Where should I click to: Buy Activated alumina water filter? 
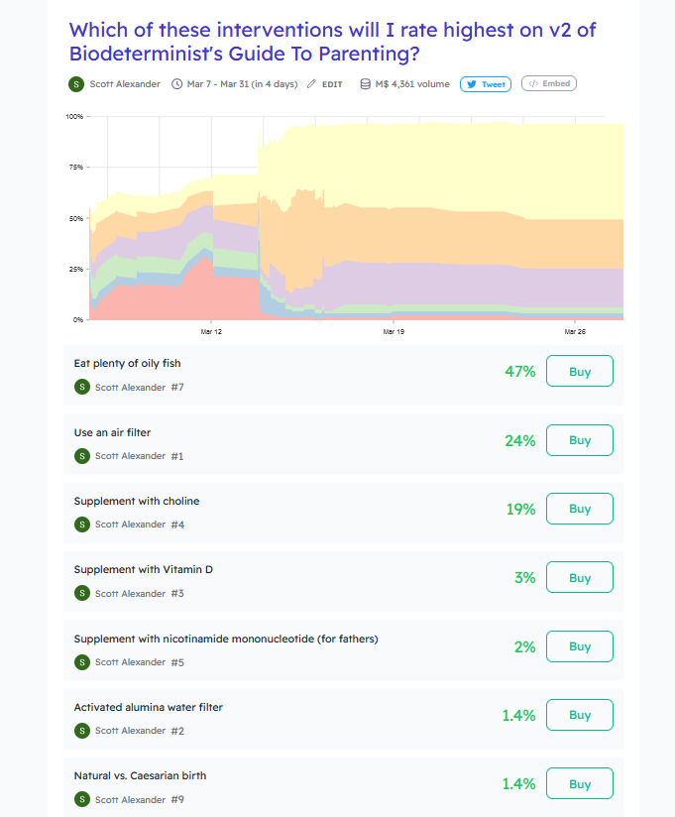[x=580, y=715]
